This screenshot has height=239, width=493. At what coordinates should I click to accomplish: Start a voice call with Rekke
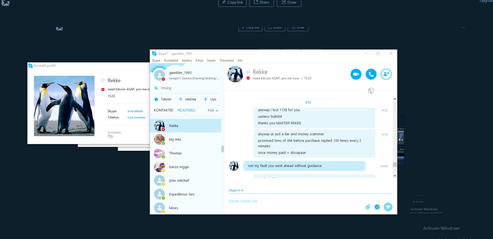click(371, 74)
